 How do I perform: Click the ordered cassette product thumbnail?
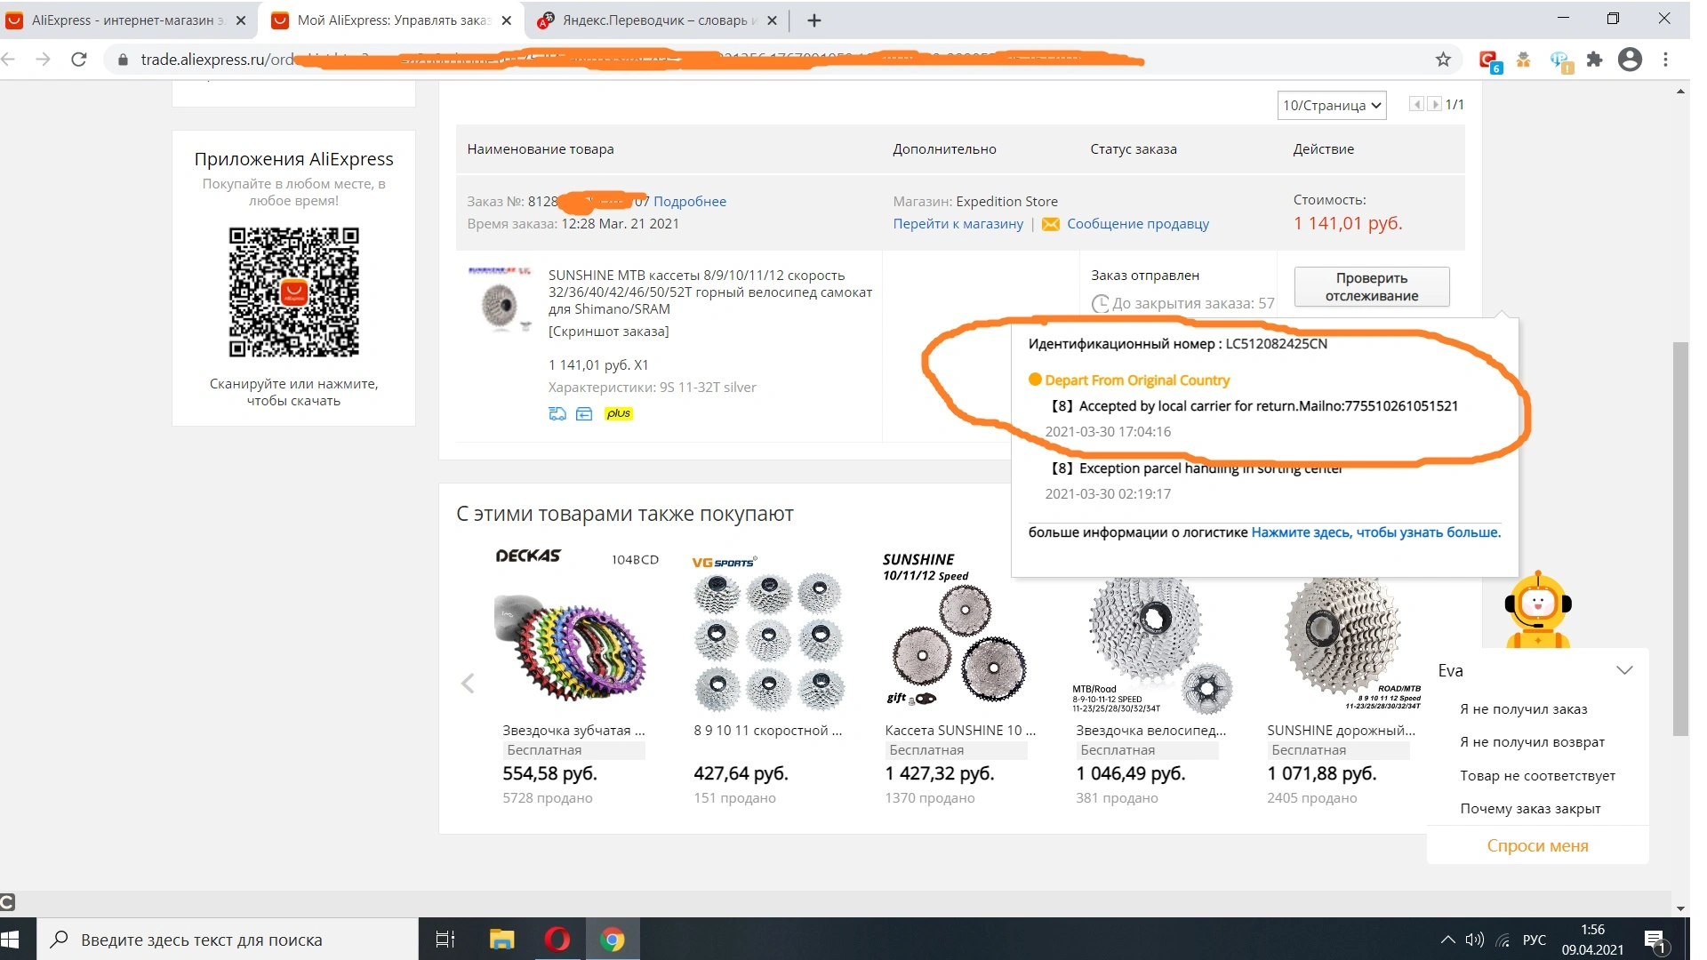click(501, 300)
